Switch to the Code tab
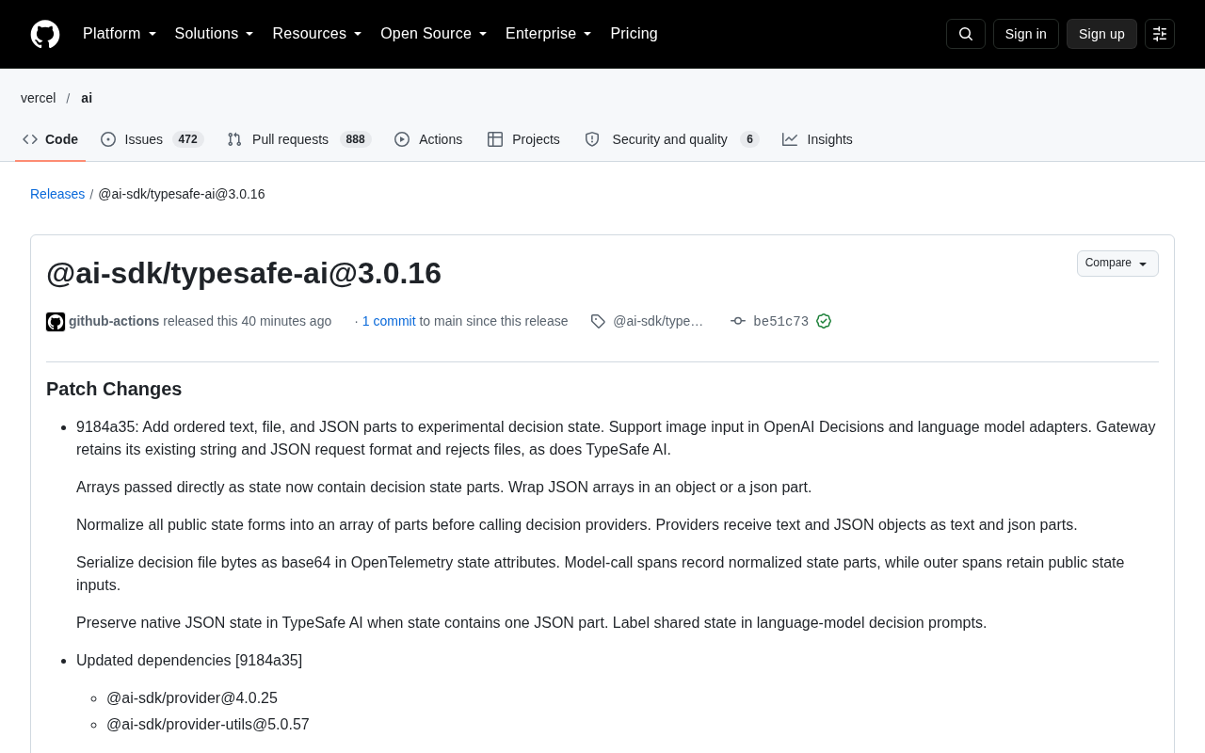The height and width of the screenshot is (753, 1205). click(x=51, y=139)
